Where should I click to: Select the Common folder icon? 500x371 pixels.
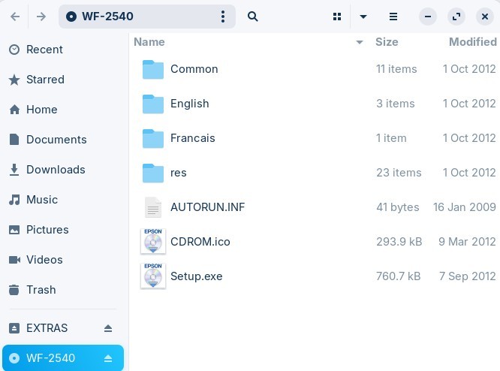pos(153,69)
